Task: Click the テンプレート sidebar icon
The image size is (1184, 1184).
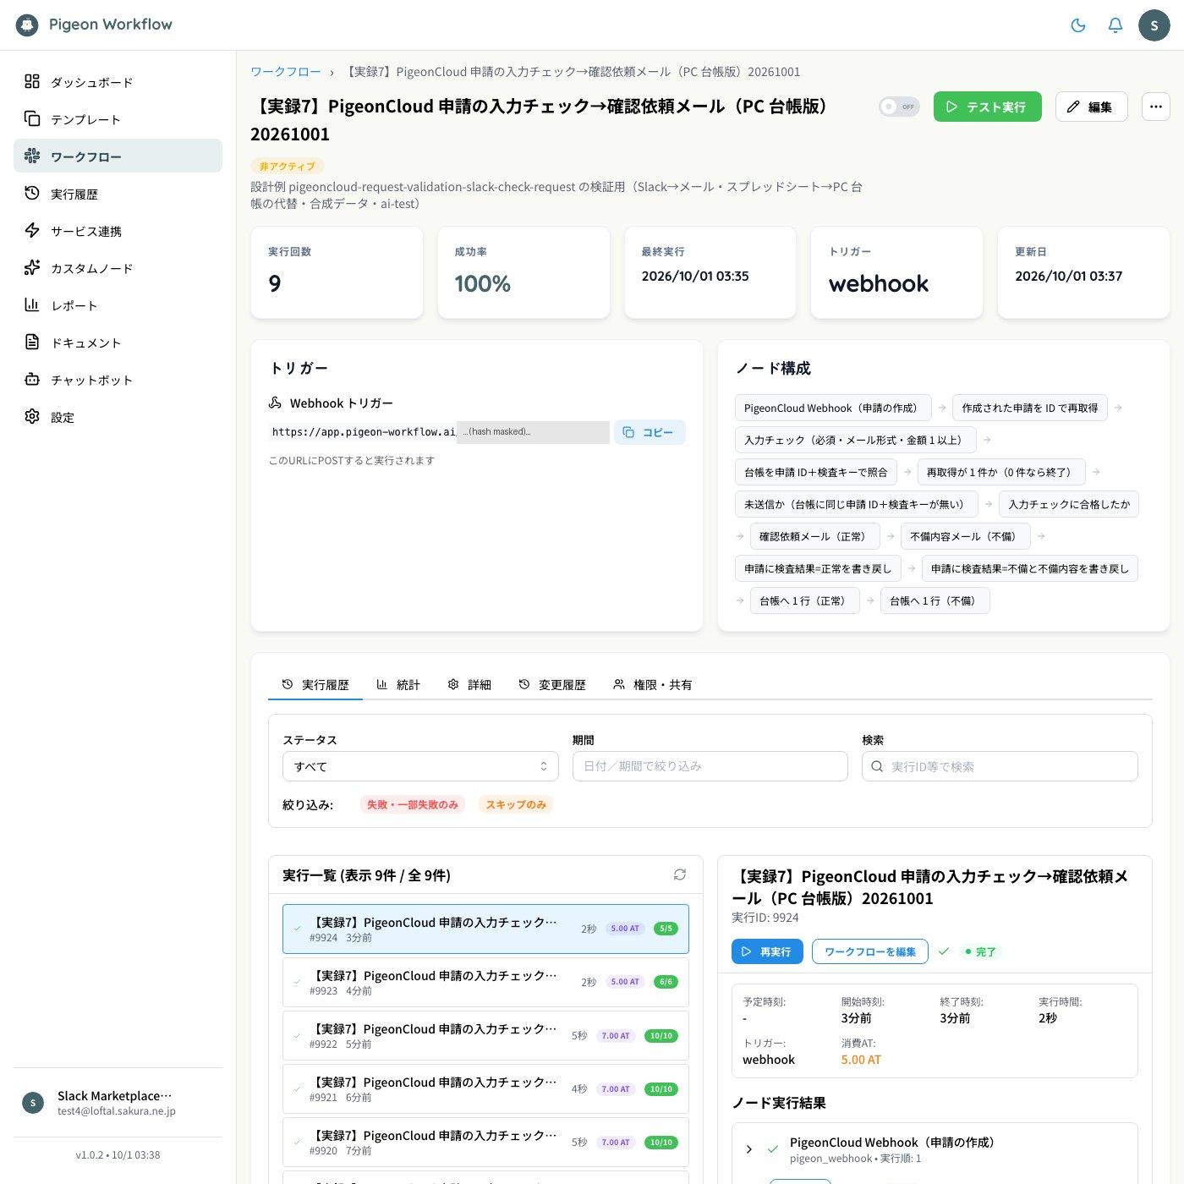Action: tap(32, 118)
